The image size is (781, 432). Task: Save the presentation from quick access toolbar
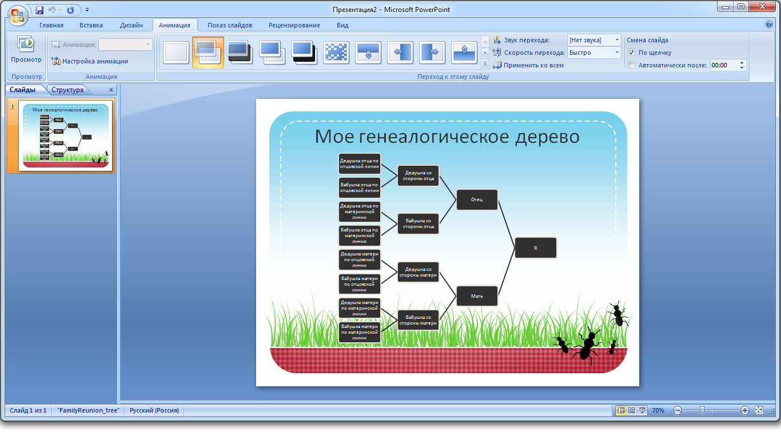[x=39, y=10]
